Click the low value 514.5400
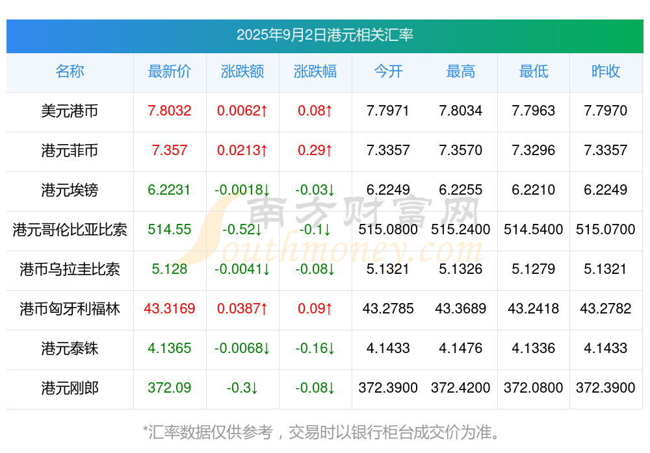Screen dimensions: 650x453 tap(534, 229)
